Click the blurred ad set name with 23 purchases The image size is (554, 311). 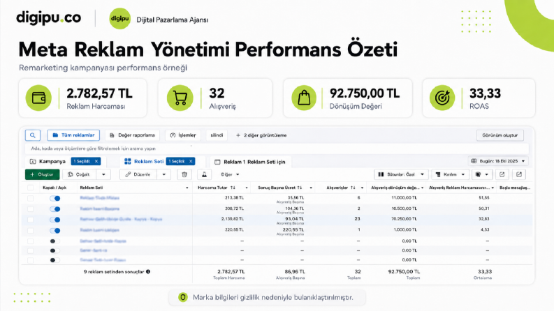pos(121,219)
